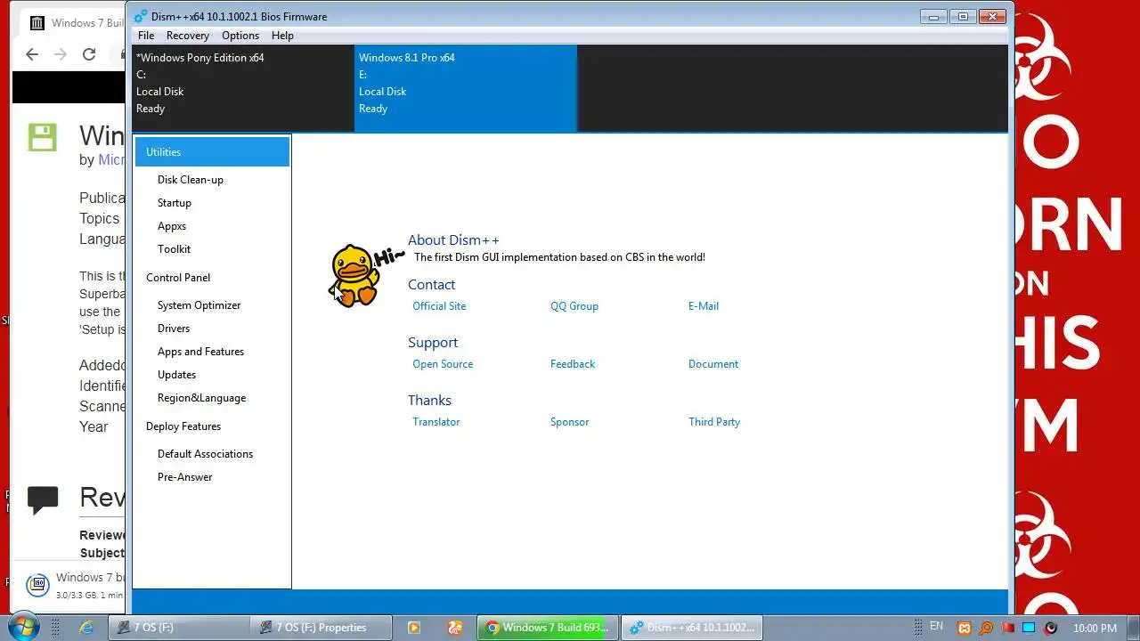Viewport: 1140px width, 641px height.
Task: Open System Optimizer
Action: [199, 305]
